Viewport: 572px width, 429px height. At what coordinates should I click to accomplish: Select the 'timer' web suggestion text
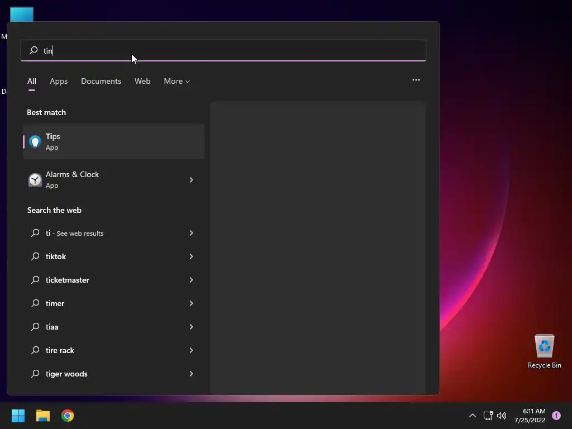tap(55, 303)
